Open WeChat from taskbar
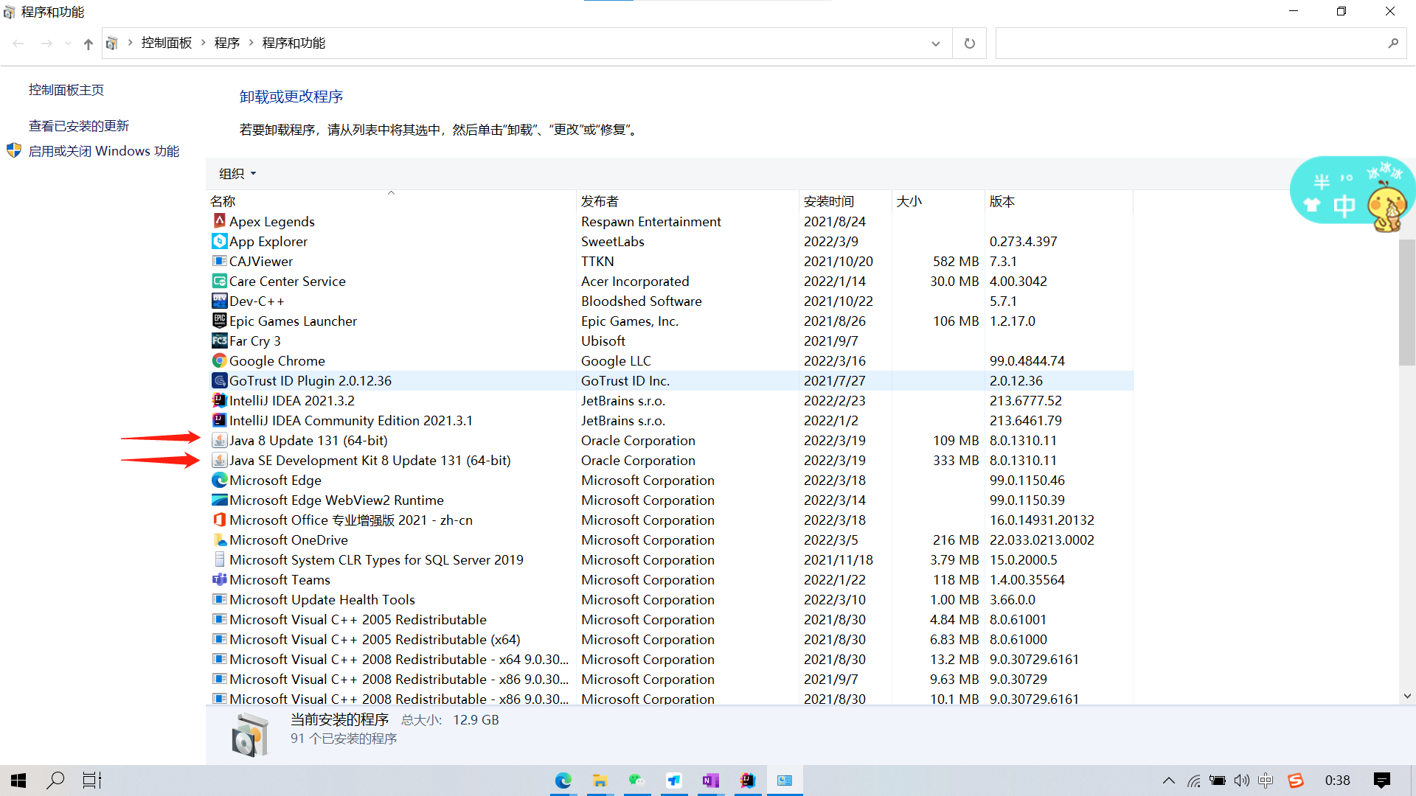The image size is (1416, 796). tap(636, 781)
